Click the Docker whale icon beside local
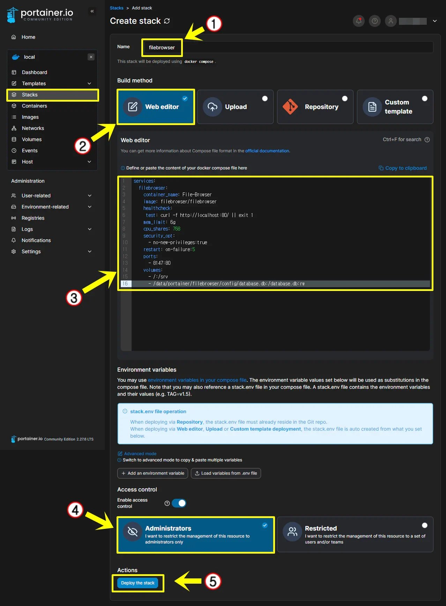Viewport: 446px width, 606px height. point(16,57)
